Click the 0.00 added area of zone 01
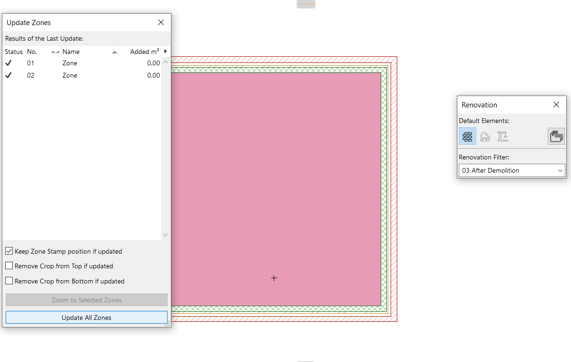The height and width of the screenshot is (362, 571). 153,63
